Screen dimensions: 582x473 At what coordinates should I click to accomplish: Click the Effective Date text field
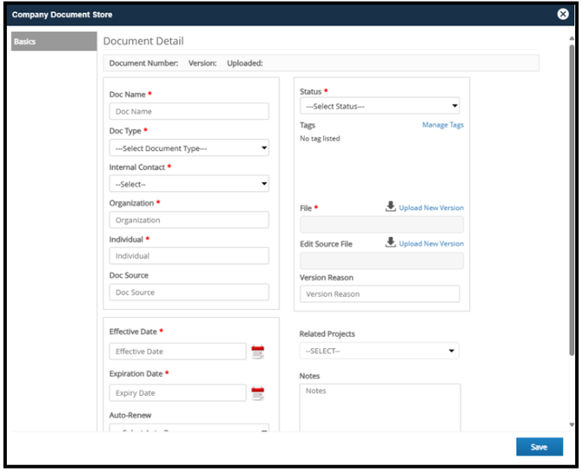point(178,351)
